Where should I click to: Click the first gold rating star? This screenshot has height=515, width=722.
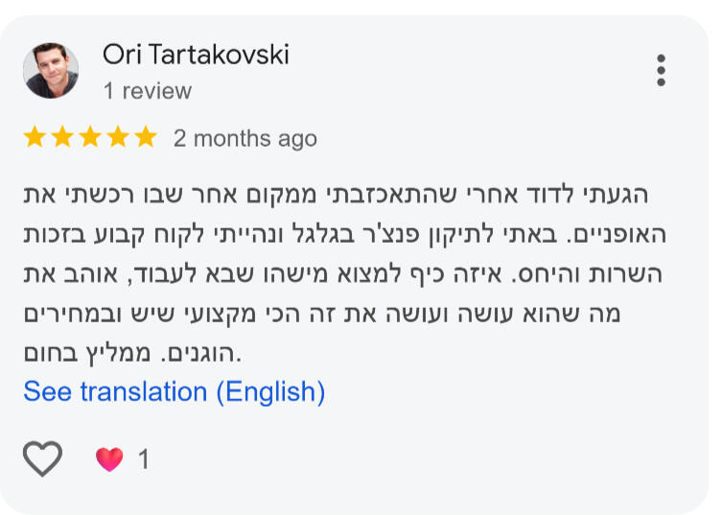pyautogui.click(x=35, y=137)
